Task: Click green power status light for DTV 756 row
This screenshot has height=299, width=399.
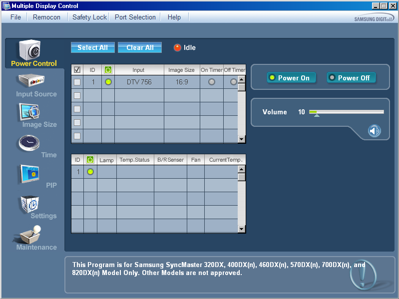Action: [108, 82]
